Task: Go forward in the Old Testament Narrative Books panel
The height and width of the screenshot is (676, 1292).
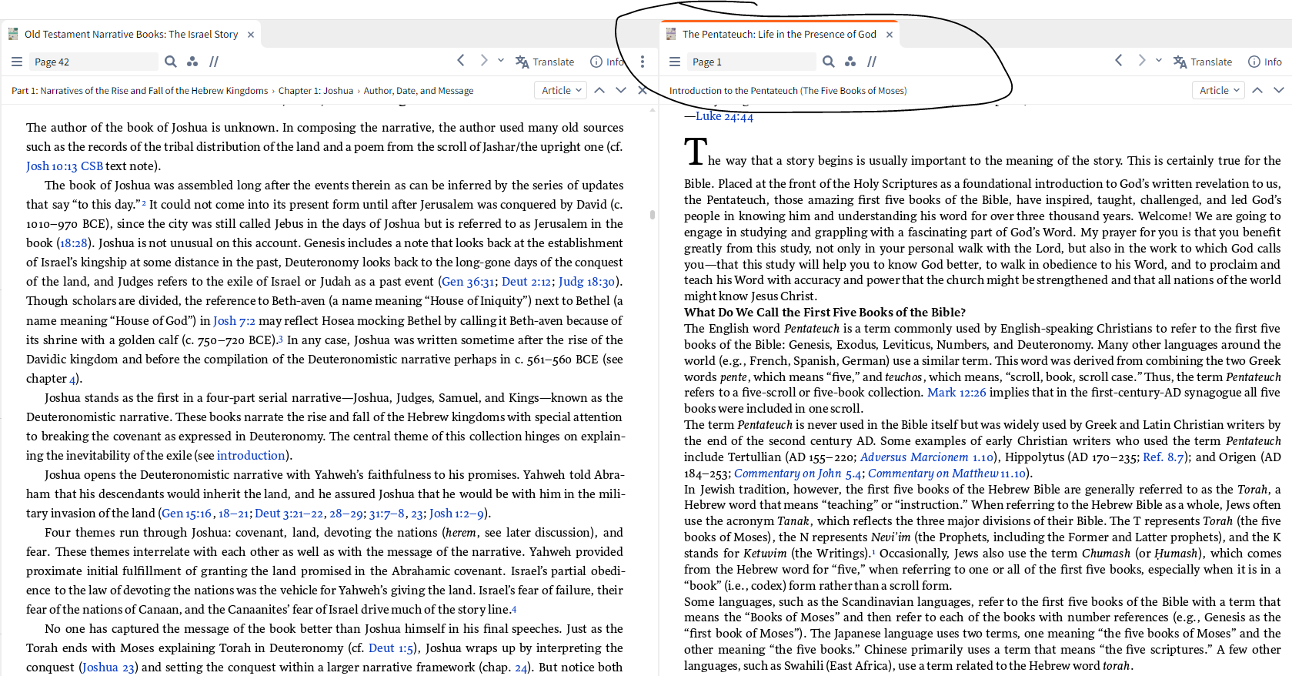Action: (483, 60)
